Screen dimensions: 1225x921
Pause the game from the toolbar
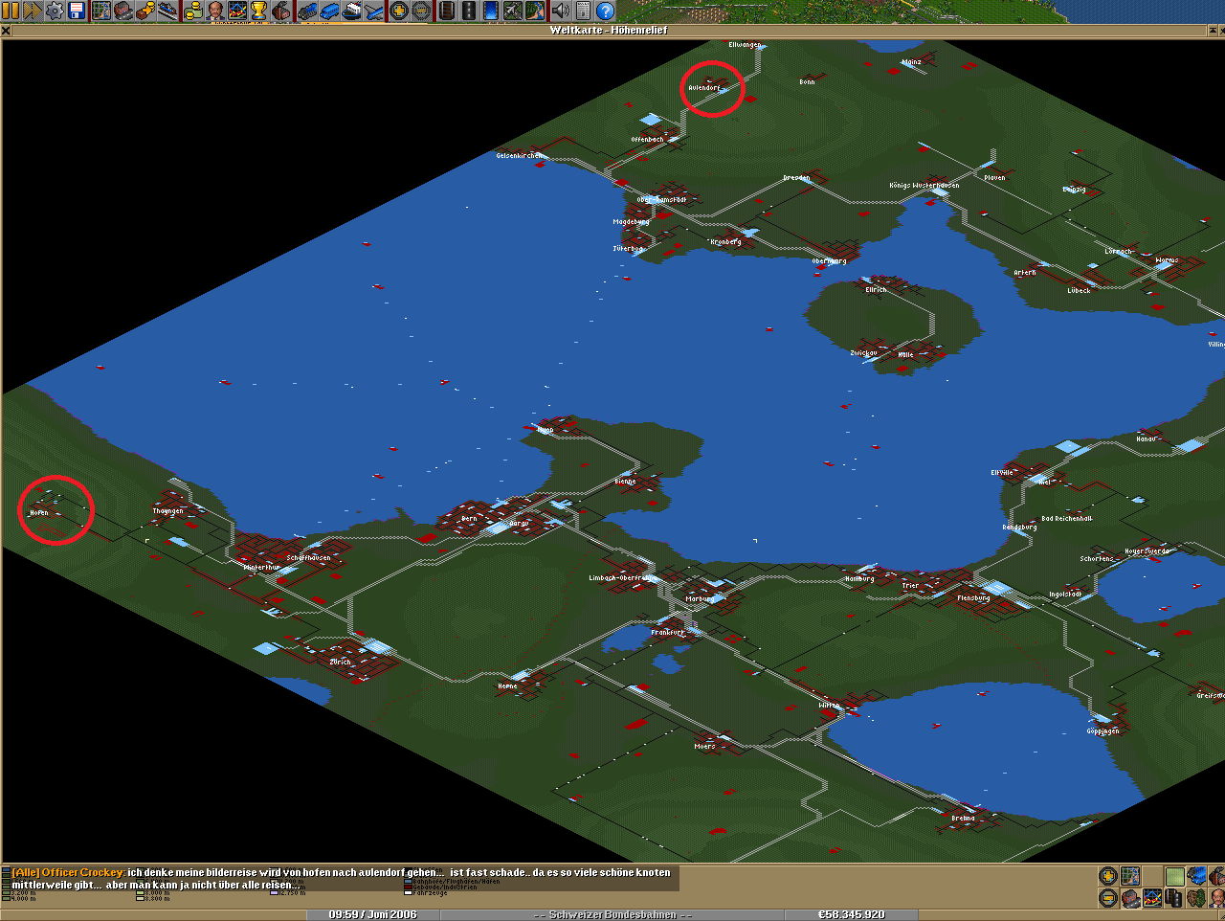[11, 11]
